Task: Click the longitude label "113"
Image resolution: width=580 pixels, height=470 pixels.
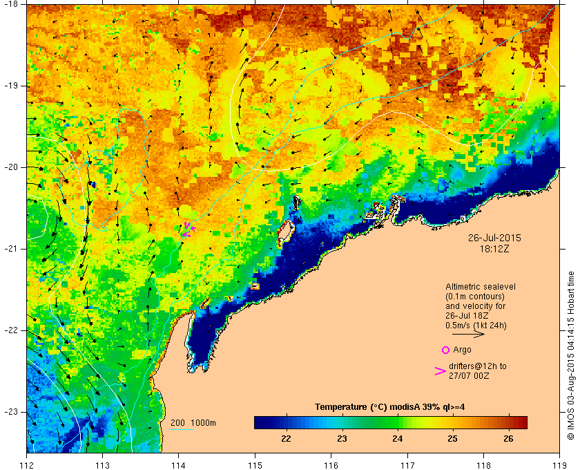Action: 102,464
